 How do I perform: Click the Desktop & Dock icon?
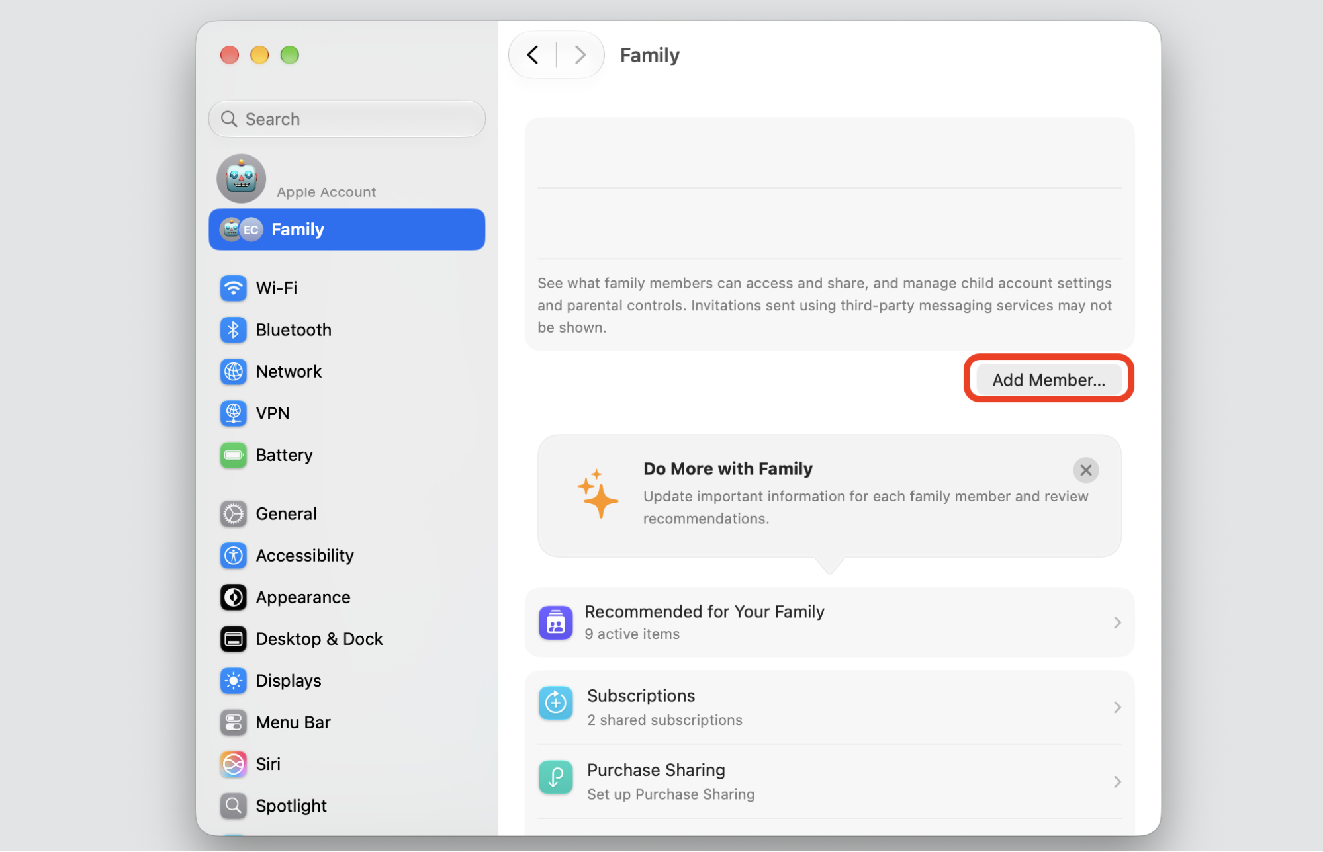tap(233, 639)
